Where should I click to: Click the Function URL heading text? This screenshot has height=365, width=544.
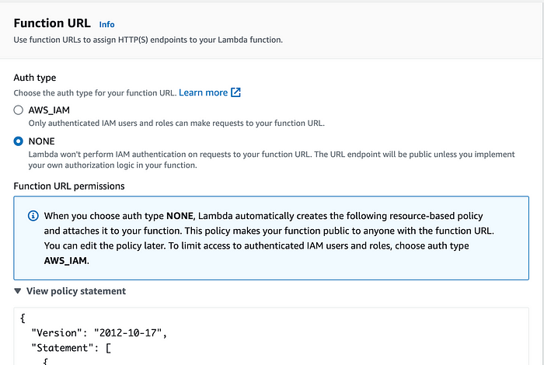pyautogui.click(x=52, y=23)
